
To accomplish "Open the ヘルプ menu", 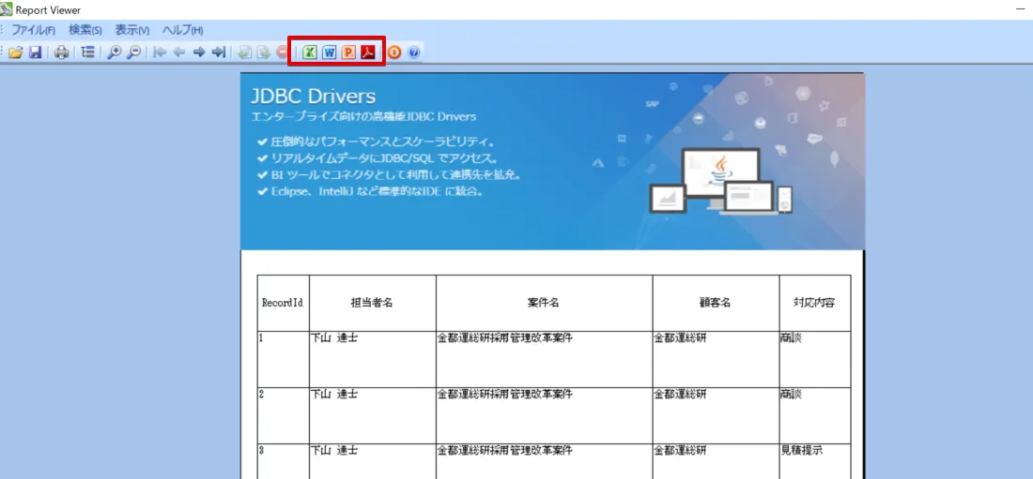I will (x=182, y=30).
